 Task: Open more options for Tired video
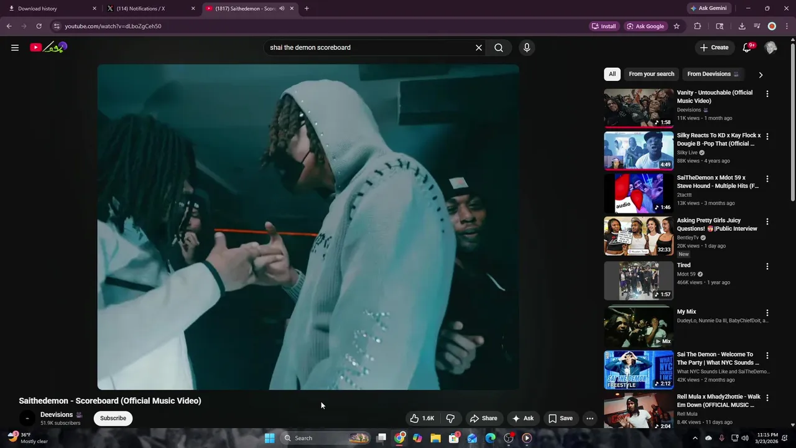767,266
